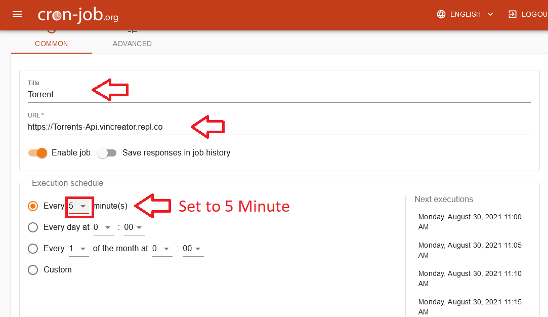Image resolution: width=548 pixels, height=317 pixels.
Task: Click the globe language icon
Action: point(441,14)
